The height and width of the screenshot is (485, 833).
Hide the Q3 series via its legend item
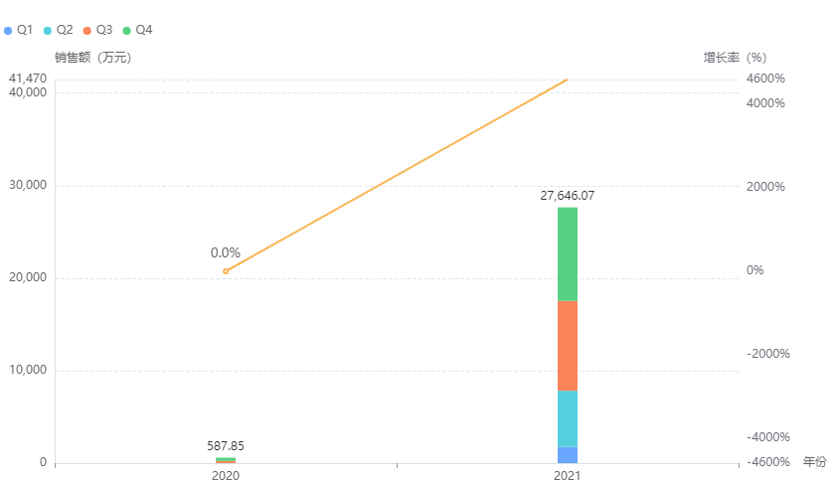(98, 30)
